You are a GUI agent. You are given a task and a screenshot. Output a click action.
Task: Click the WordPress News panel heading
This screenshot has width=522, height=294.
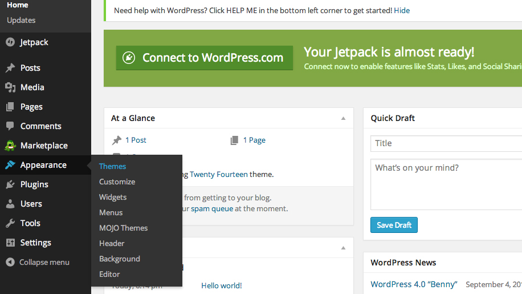pos(403,263)
